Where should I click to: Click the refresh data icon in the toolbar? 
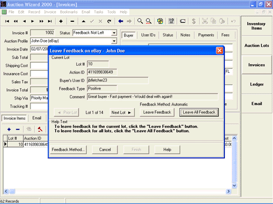coord(109,21)
